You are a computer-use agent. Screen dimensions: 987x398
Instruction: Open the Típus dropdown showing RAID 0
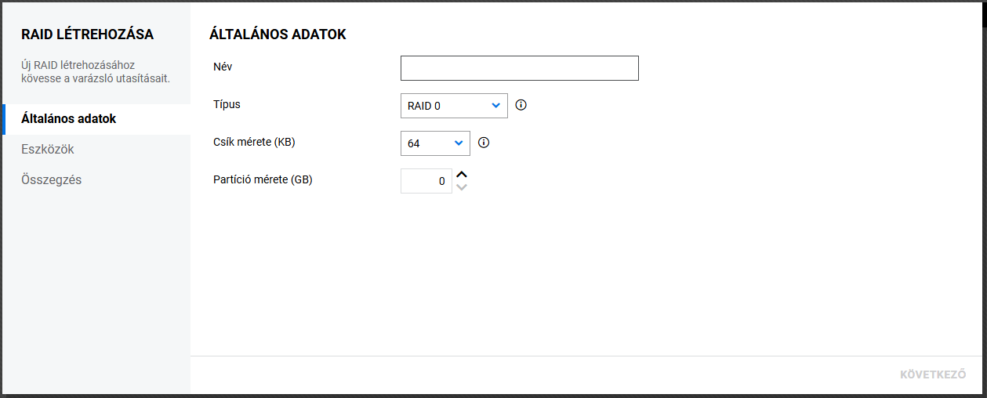(x=453, y=106)
